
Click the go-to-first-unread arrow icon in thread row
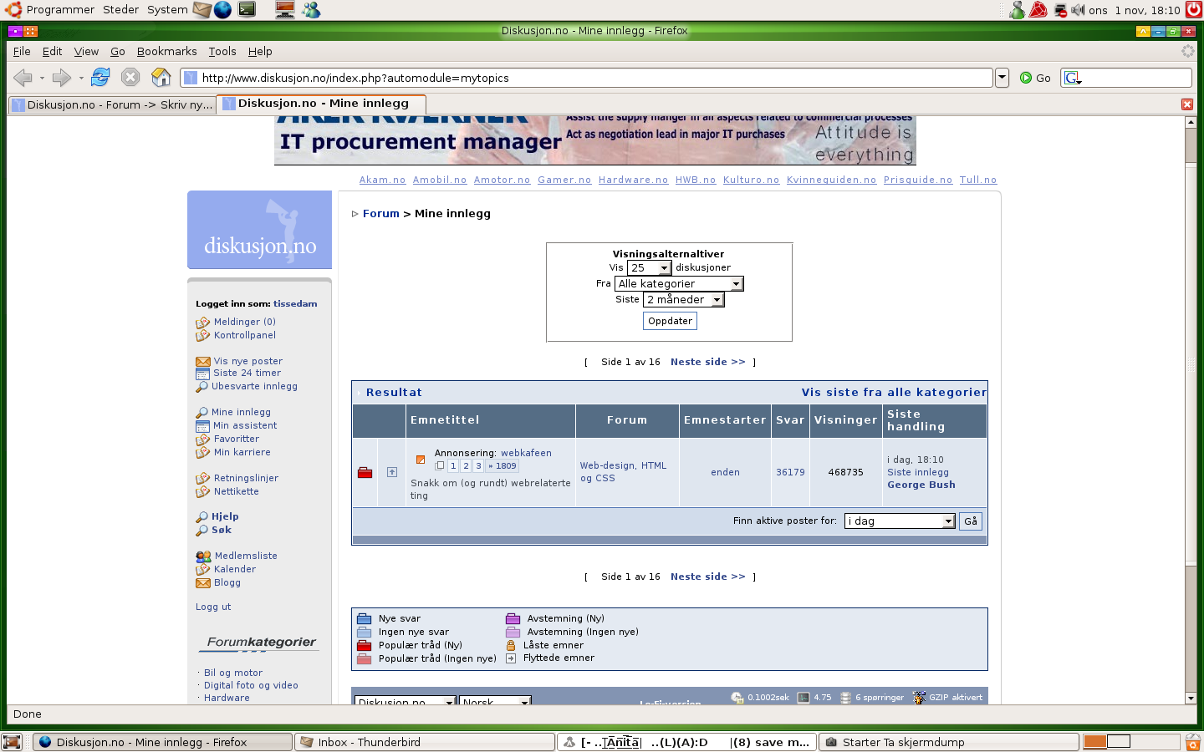coord(392,472)
